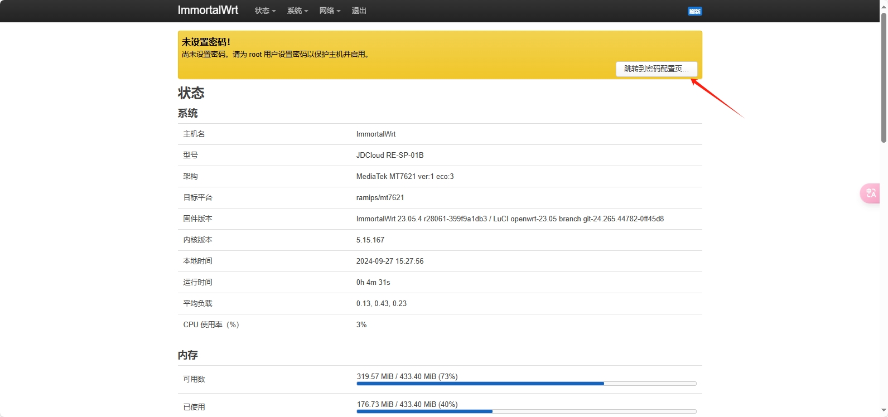Select the CPU 使用率 label

click(x=211, y=324)
